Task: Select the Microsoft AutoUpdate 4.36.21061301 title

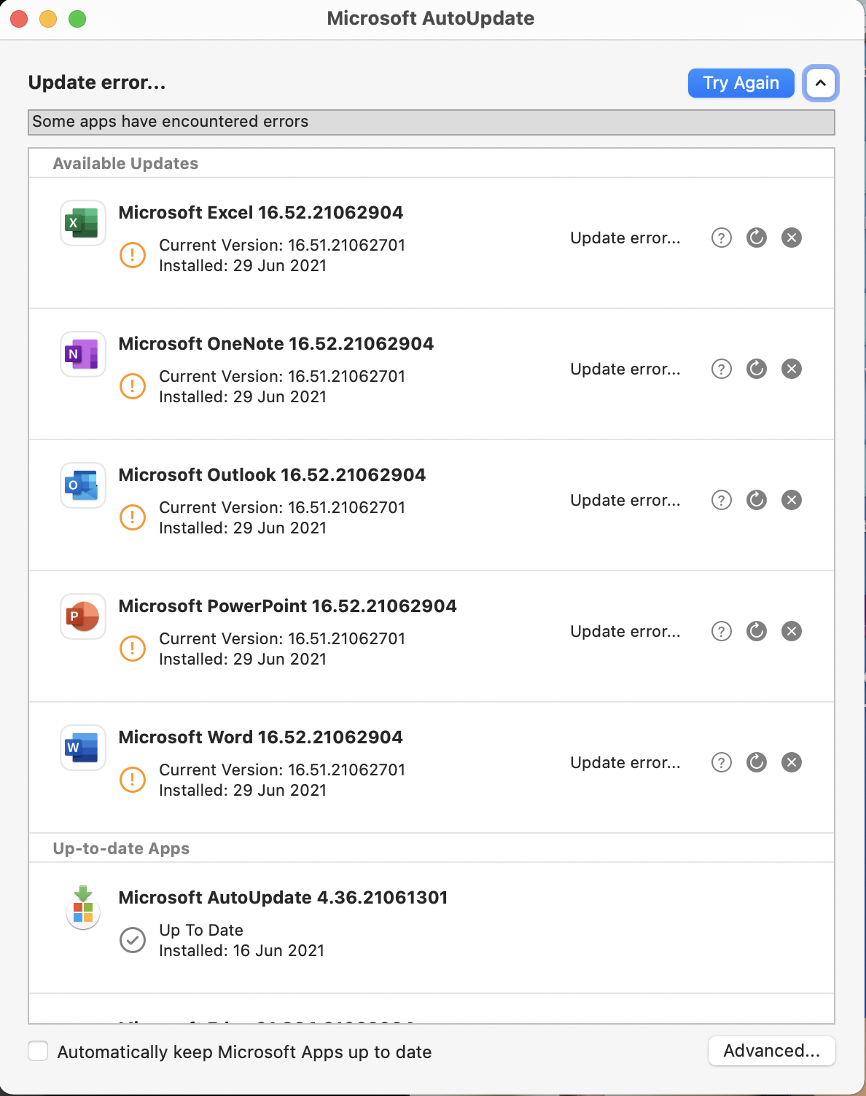Action: coord(283,898)
